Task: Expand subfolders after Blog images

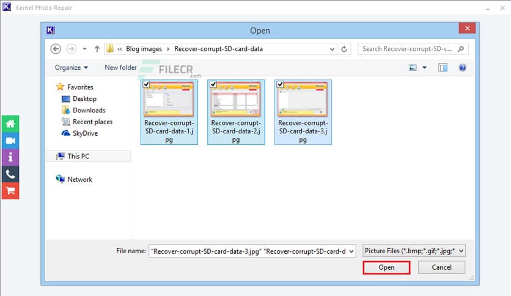Action: pyautogui.click(x=168, y=49)
